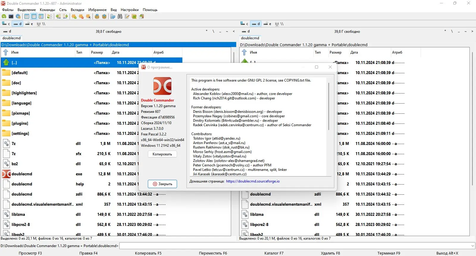Switch to full columns view mode
Viewport: 476px width, 256px height.
click(x=34, y=16)
